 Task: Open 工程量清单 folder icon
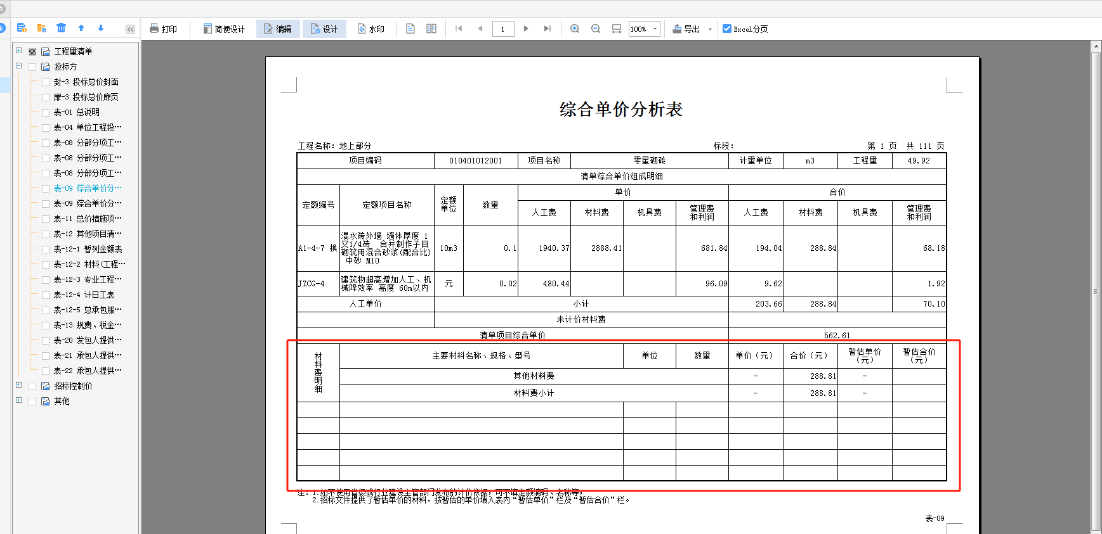46,51
